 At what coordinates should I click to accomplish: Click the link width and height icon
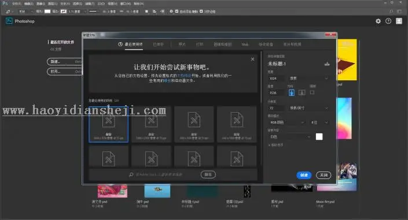click(x=122, y=12)
